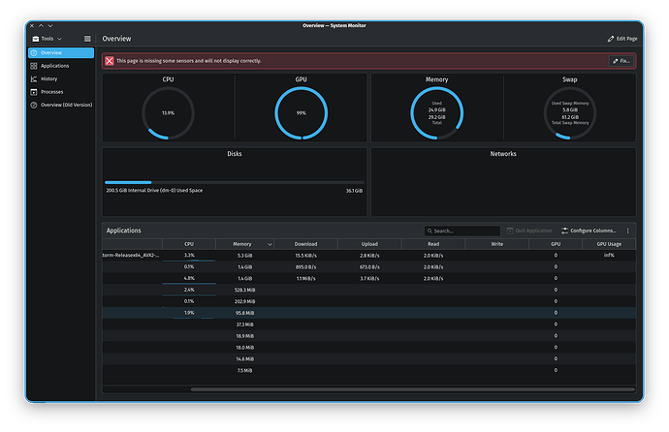
Task: Click the Disks used space progress bar
Action: (234, 182)
